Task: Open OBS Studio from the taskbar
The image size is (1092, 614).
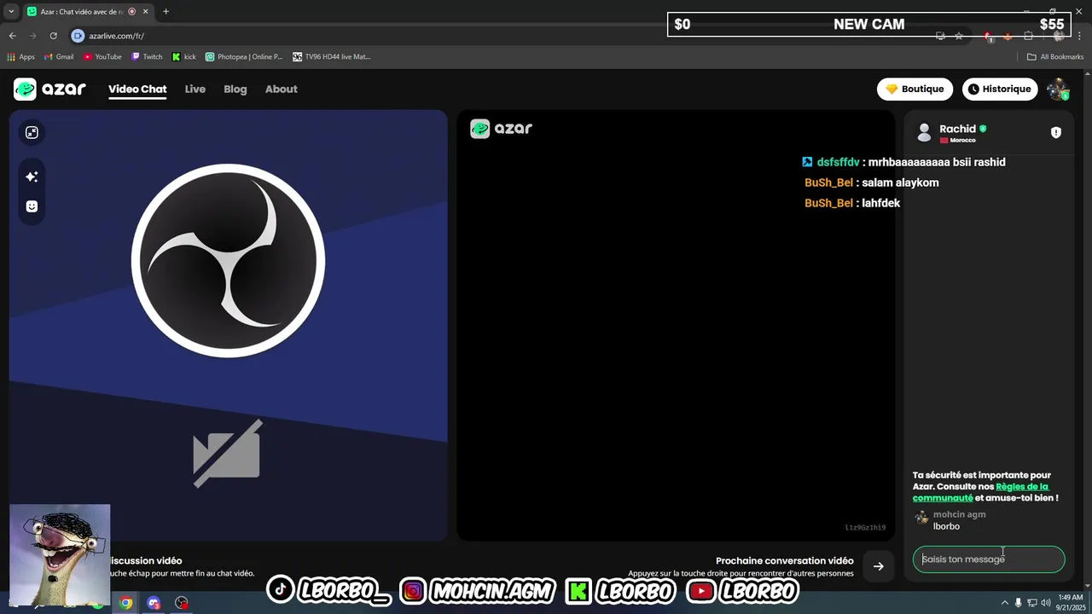Action: click(181, 603)
